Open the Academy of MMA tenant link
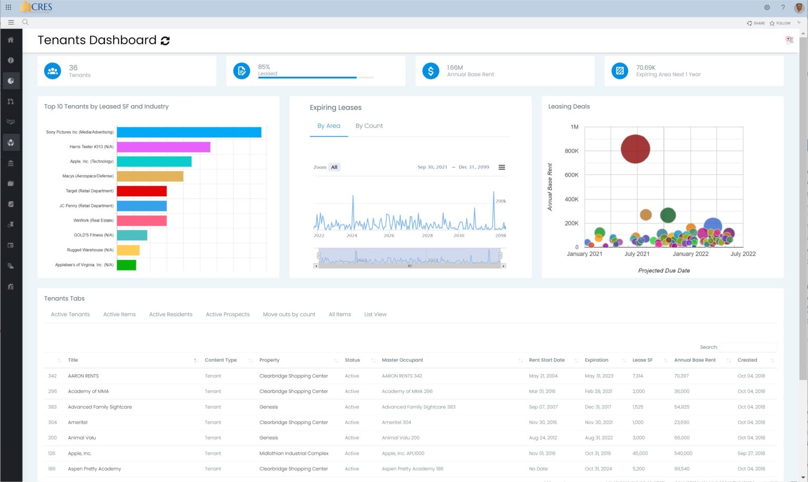The width and height of the screenshot is (808, 482). pyautogui.click(x=88, y=391)
